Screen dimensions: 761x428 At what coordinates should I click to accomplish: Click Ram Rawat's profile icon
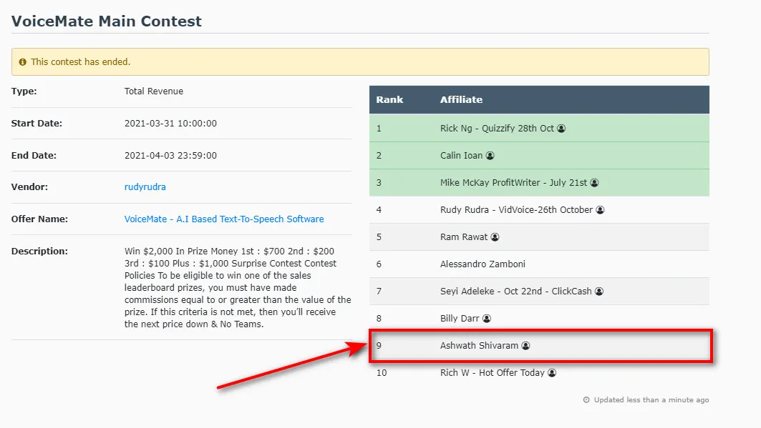[495, 237]
